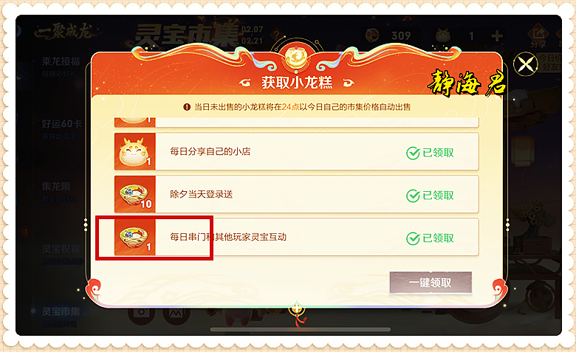
Task: Toggle 已领取 checkmark for 除夕当天登录送
Action: point(413,196)
